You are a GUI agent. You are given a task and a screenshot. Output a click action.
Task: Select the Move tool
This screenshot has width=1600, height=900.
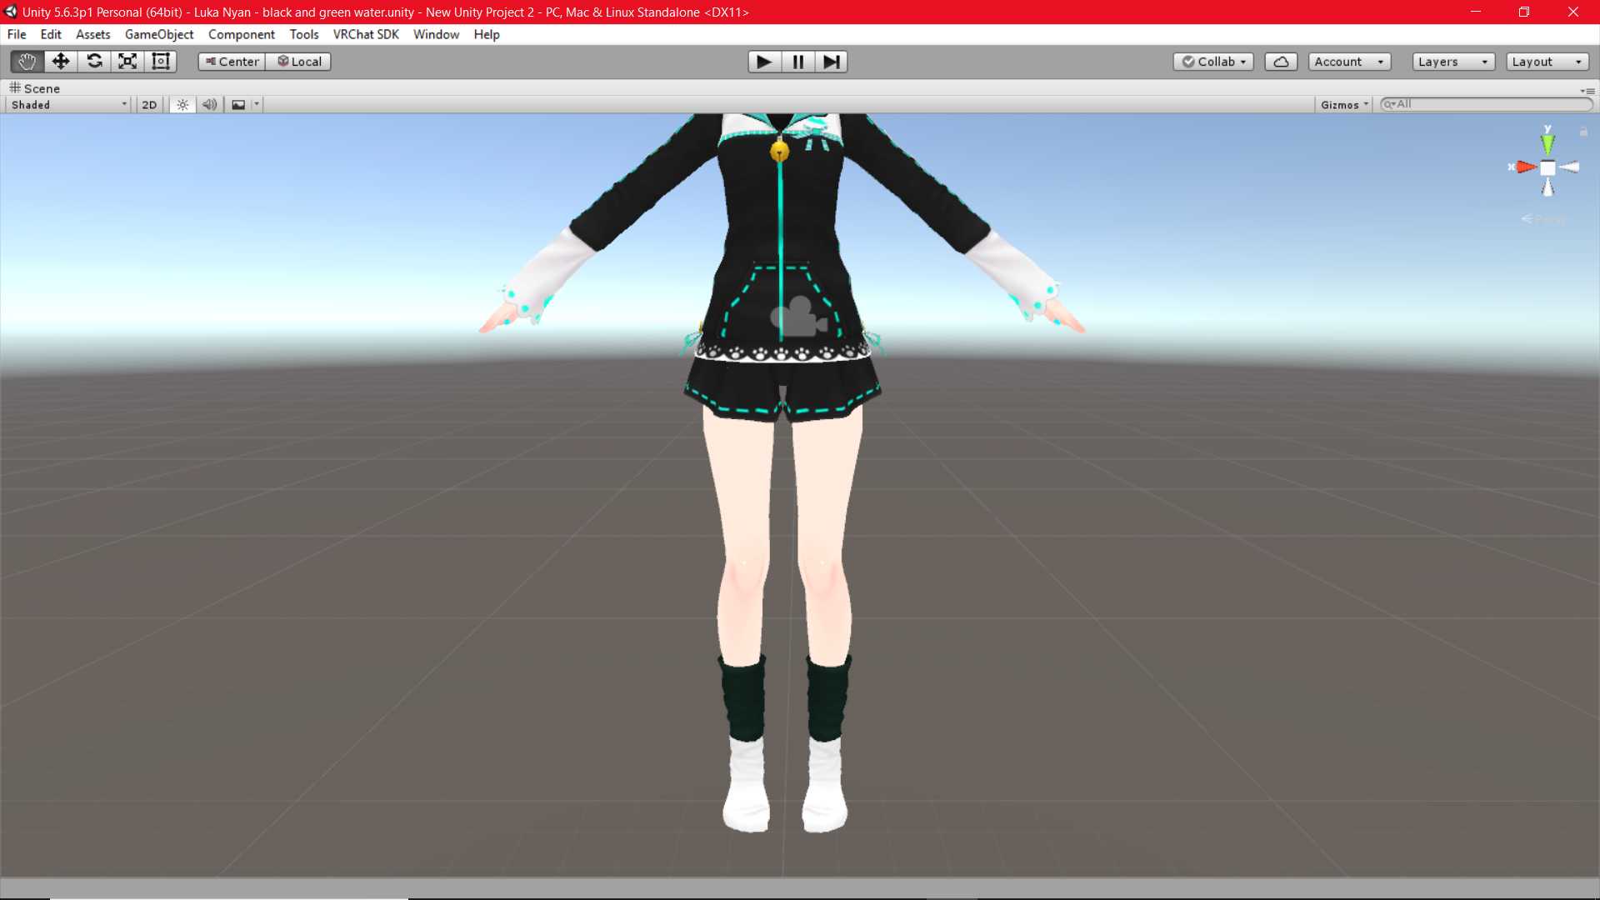(60, 61)
